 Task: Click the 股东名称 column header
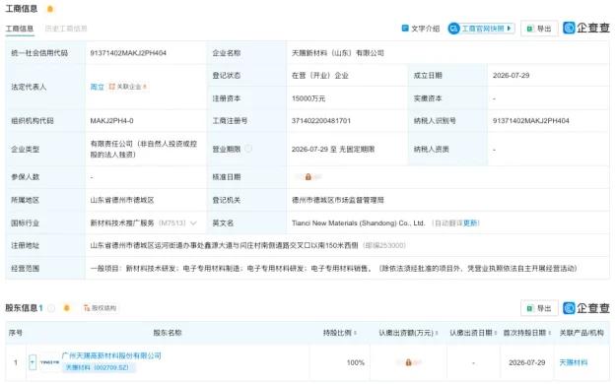tap(168, 333)
